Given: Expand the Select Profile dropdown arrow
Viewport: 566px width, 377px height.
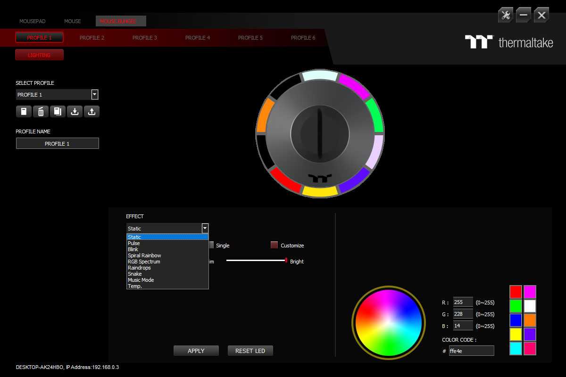Looking at the screenshot, I should pyautogui.click(x=95, y=95).
